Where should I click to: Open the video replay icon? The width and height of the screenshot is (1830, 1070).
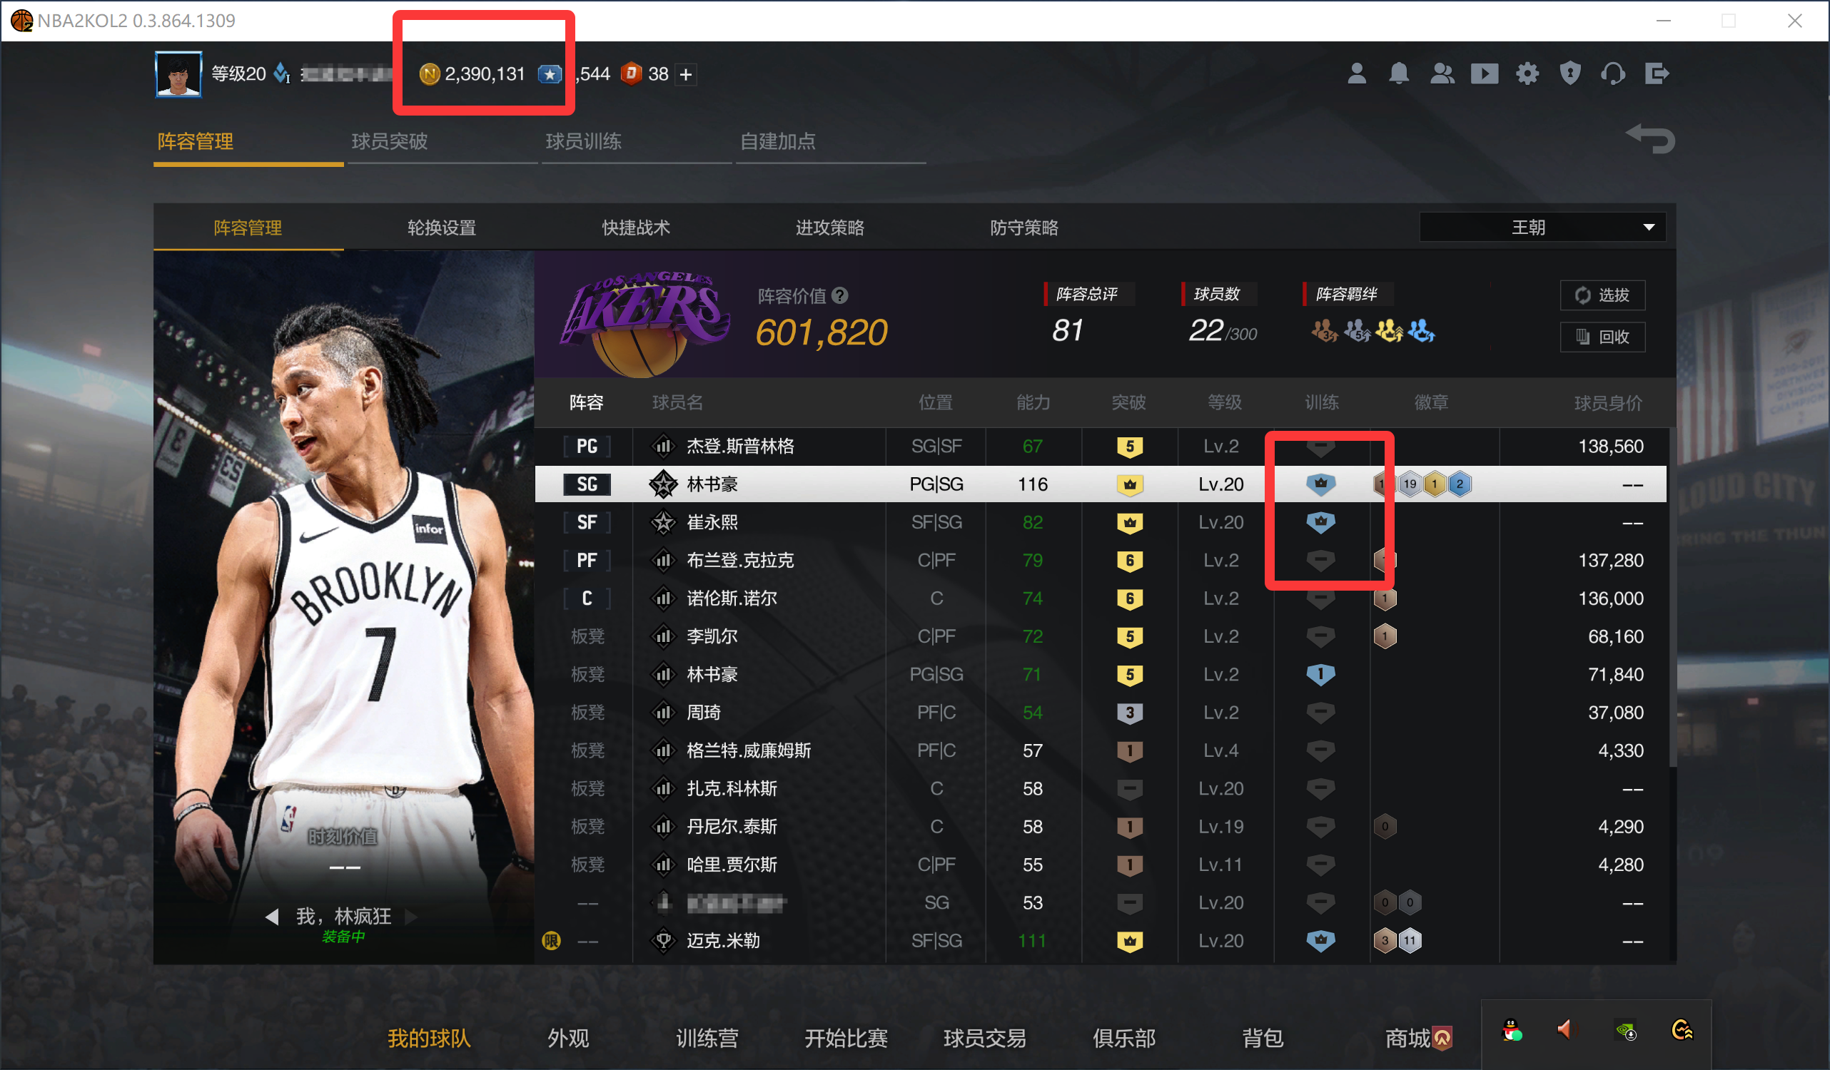(x=1485, y=73)
